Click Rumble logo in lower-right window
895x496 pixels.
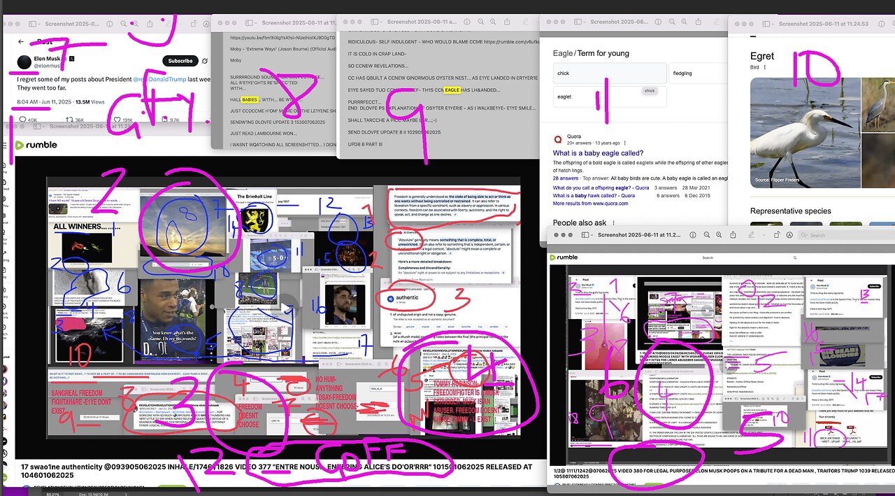tap(564, 257)
